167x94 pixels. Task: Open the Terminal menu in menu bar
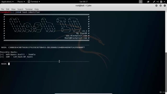tap(29, 9)
